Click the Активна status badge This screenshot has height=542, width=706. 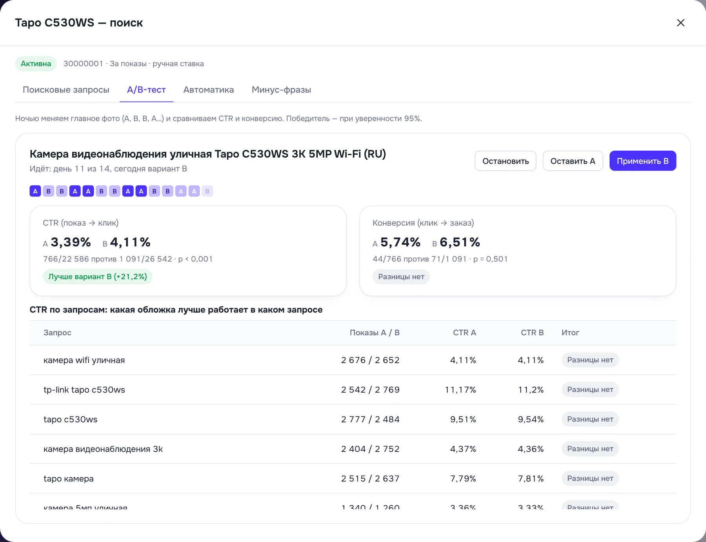point(36,64)
